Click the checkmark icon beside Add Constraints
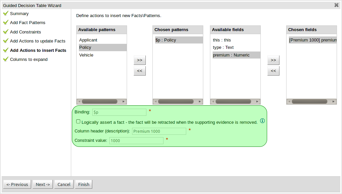The width and height of the screenshot is (342, 194). (5, 32)
